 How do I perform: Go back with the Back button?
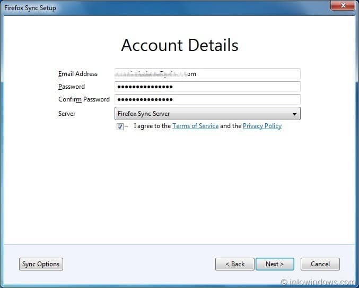point(235,264)
